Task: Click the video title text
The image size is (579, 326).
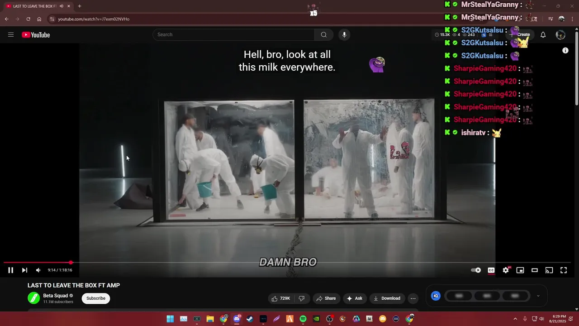Action: click(x=74, y=285)
